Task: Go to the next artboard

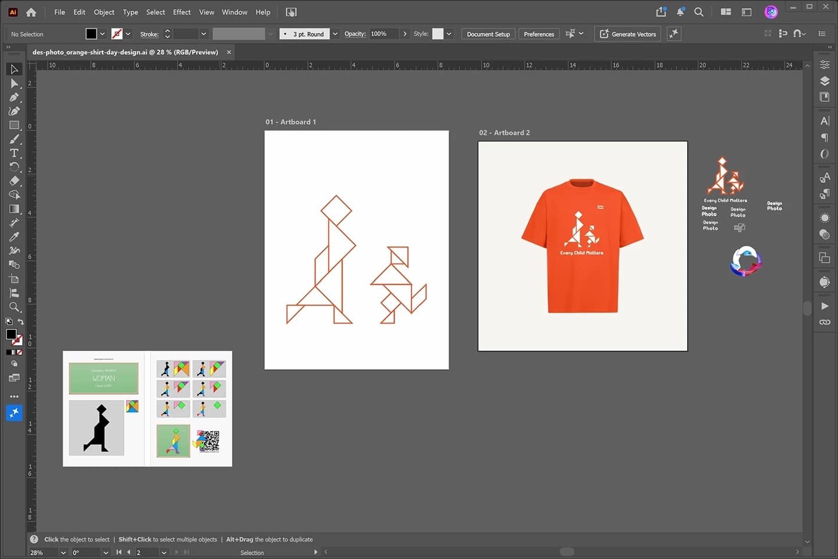Action: [x=177, y=552]
